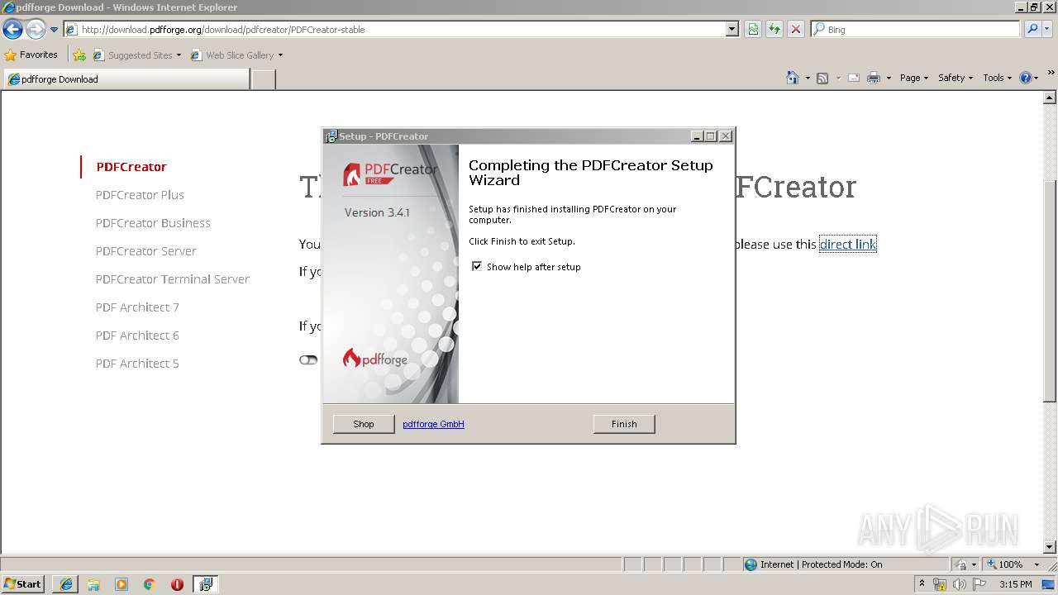
Task: Toggle the Show help after setup checkbox
Action: coord(477,266)
